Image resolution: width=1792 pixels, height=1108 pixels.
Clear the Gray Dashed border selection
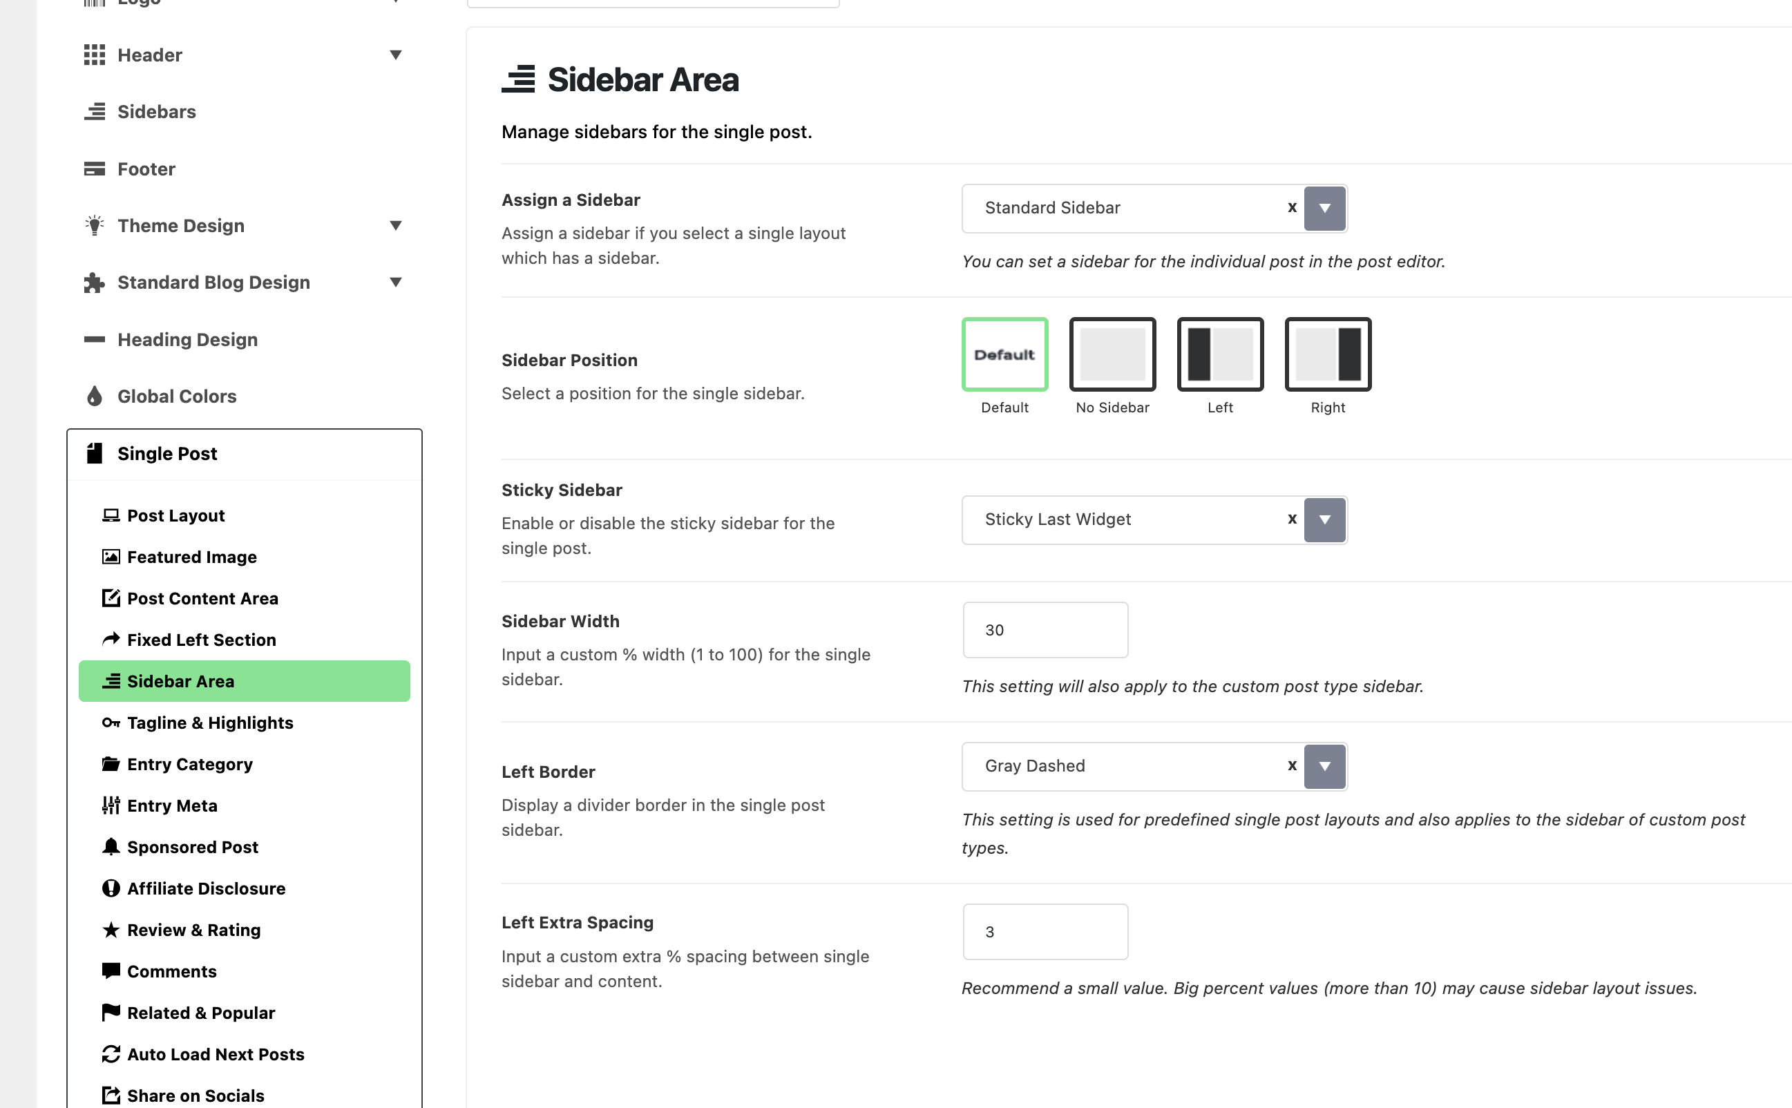pos(1292,766)
